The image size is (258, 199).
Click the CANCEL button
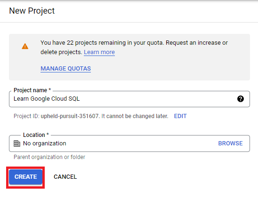(65, 177)
